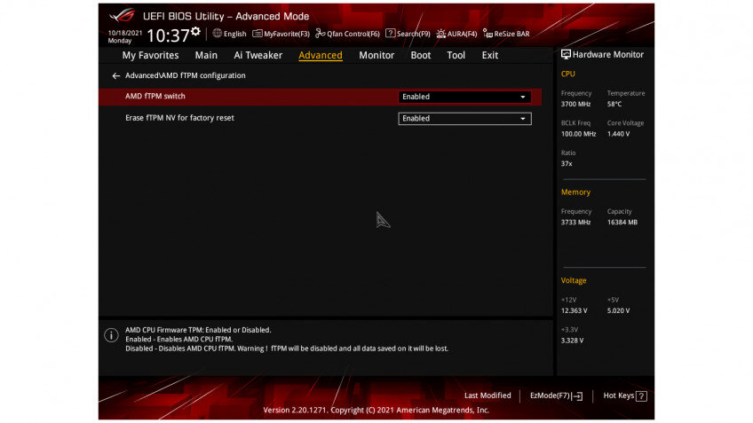The width and height of the screenshot is (753, 423).
Task: Open Qfan Control(F6)
Action: [x=347, y=34]
